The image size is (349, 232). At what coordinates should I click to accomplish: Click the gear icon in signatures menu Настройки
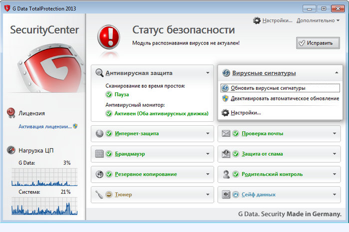(225, 113)
